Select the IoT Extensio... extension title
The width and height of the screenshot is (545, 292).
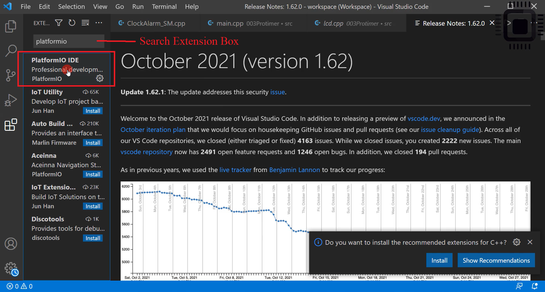54,187
